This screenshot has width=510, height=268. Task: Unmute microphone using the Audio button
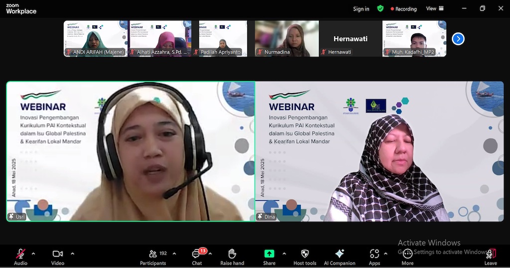coord(20,256)
